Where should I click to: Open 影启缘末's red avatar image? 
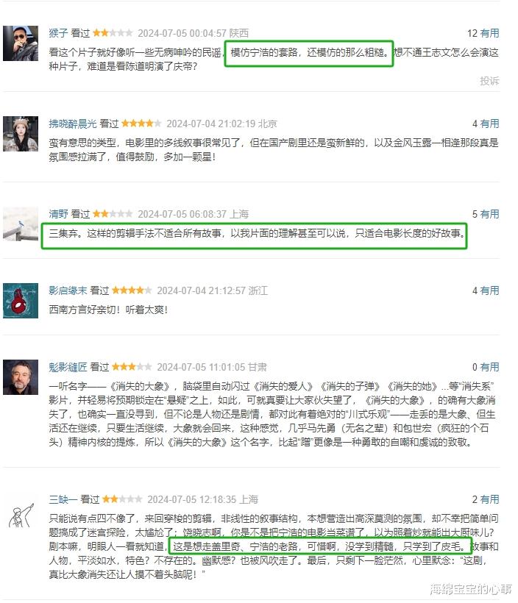point(21,301)
